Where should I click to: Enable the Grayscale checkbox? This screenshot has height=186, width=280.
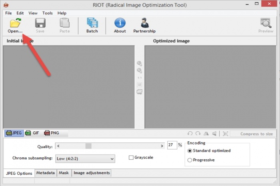click(x=131, y=158)
